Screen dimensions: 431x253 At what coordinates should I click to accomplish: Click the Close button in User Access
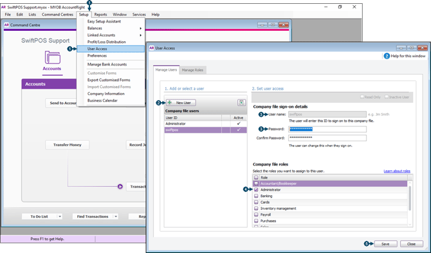tap(412, 244)
